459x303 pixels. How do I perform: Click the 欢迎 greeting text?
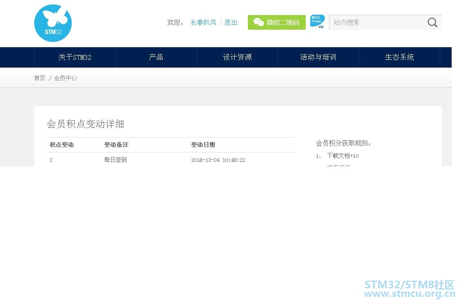click(175, 22)
